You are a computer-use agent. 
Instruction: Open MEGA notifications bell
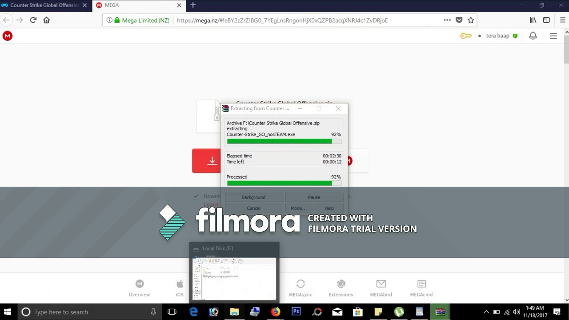pos(533,36)
